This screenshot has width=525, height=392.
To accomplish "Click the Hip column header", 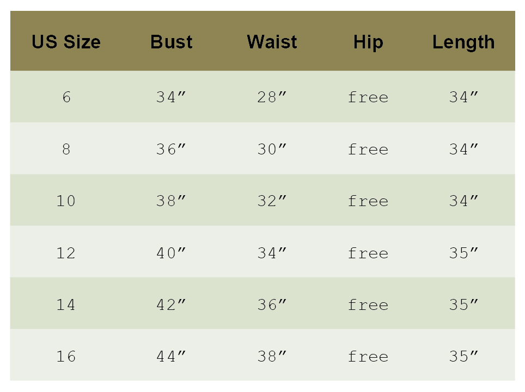I will tap(368, 42).
